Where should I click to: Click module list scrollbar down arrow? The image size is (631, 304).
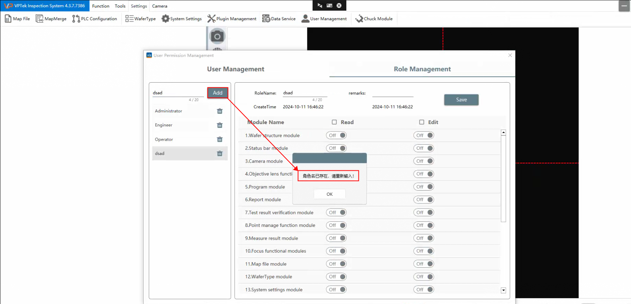(504, 290)
